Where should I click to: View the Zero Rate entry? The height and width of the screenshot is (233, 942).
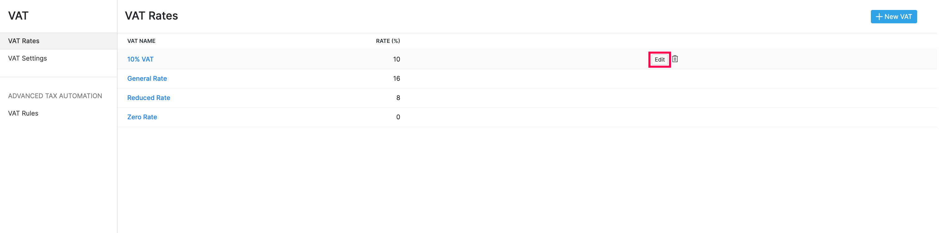point(142,117)
